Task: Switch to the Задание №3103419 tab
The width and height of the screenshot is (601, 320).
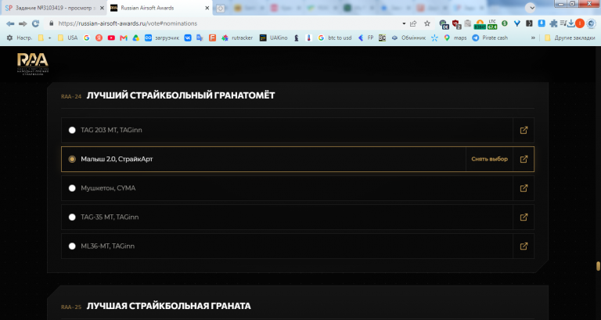Action: (x=53, y=8)
